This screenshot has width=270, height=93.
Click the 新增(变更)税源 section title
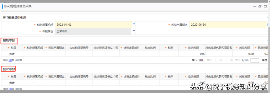[15, 17]
